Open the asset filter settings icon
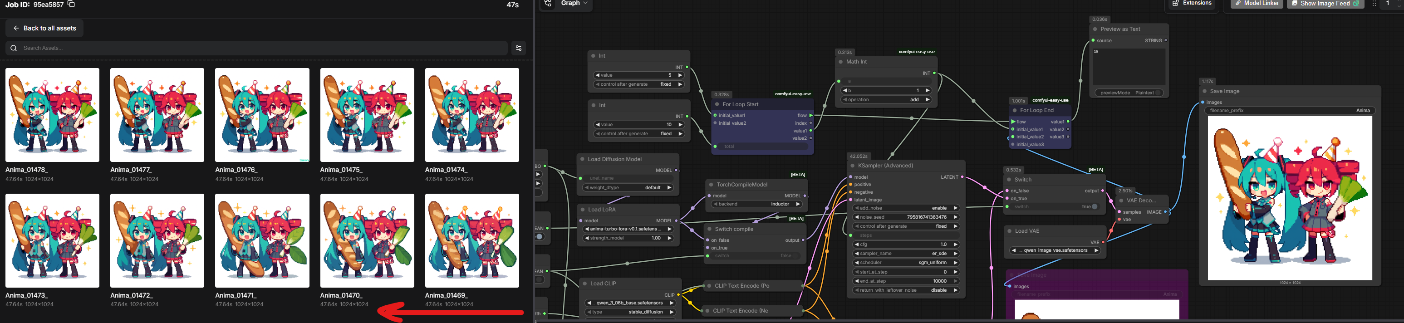 [518, 48]
